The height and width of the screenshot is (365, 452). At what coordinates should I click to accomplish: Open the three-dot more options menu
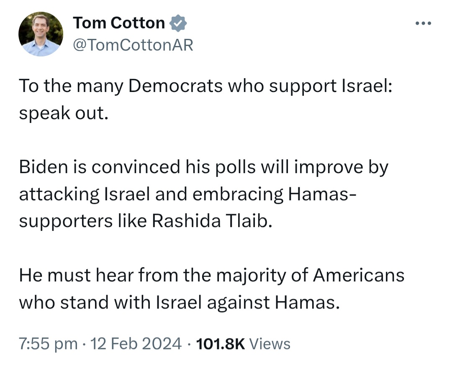(423, 23)
